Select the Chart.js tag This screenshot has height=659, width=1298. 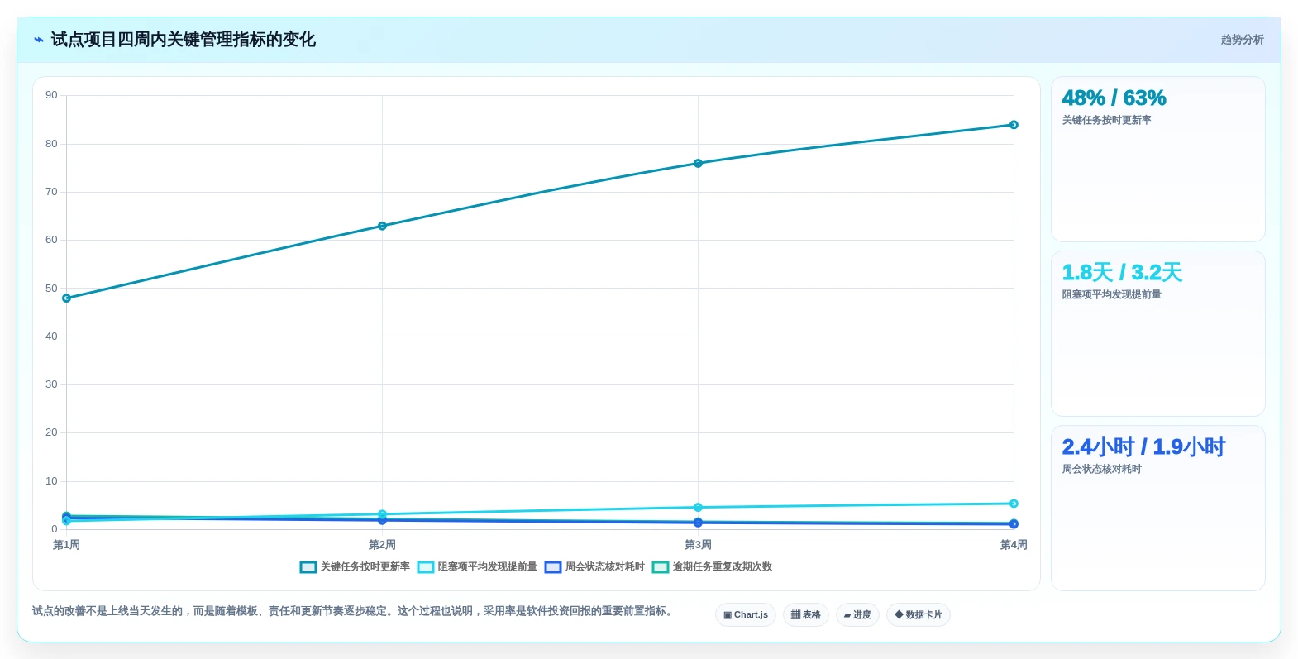746,615
